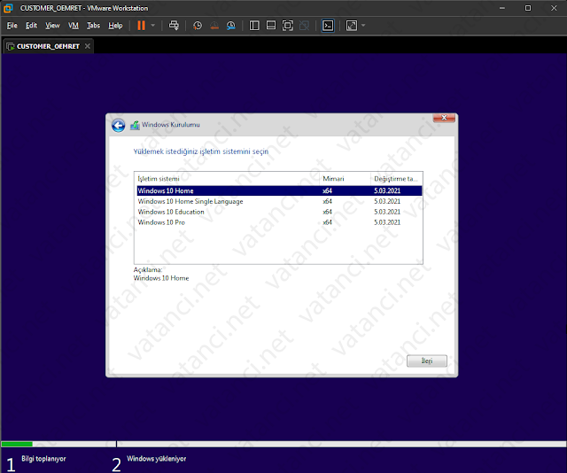This screenshot has height=473, width=567.
Task: Select Windows 10 Pro edition
Action: (x=279, y=222)
